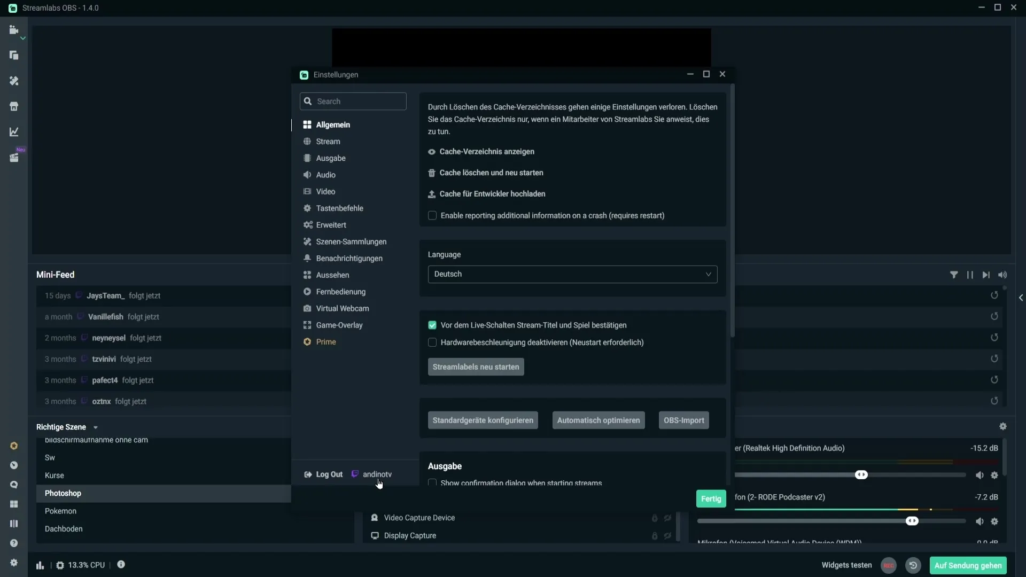
Task: Click Cache-Verzeichnis anzeigen link
Action: click(486, 152)
